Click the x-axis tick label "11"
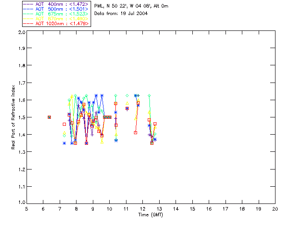The width and height of the screenshot is (283, 226). coord(126,209)
